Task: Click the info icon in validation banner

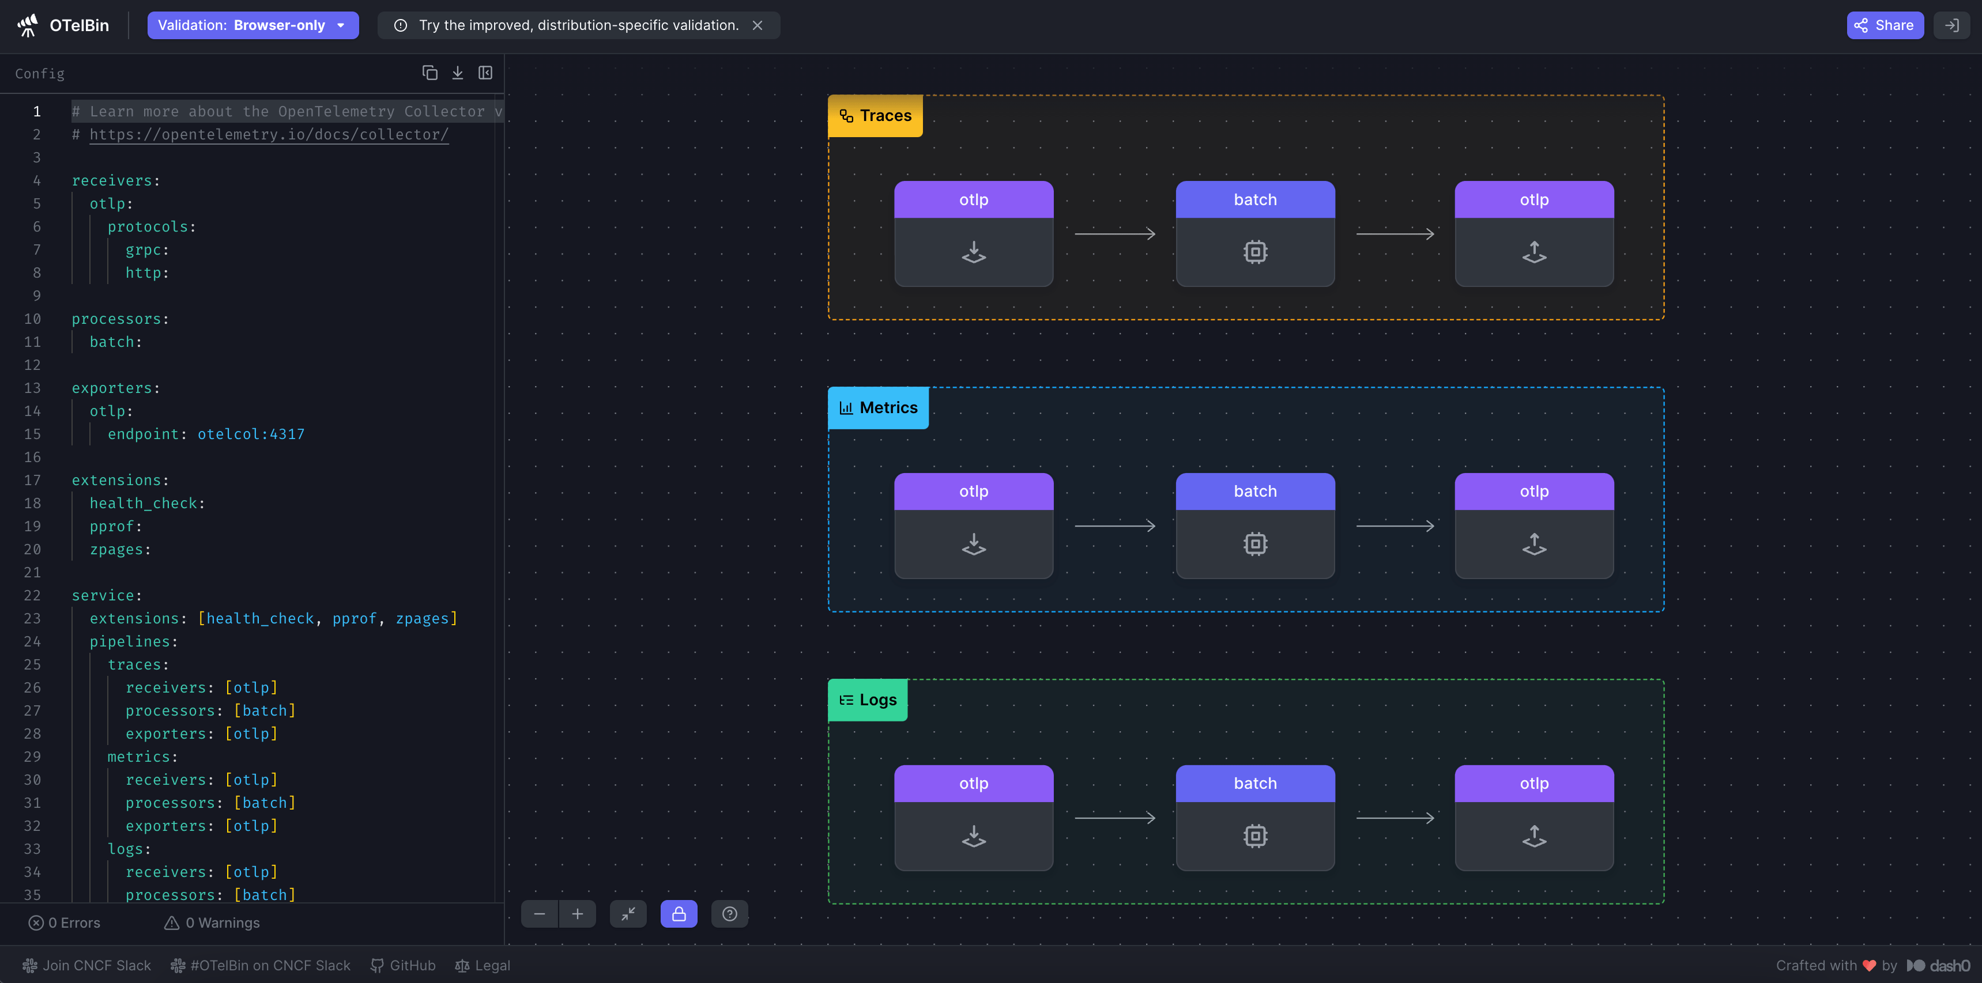Action: 400,25
